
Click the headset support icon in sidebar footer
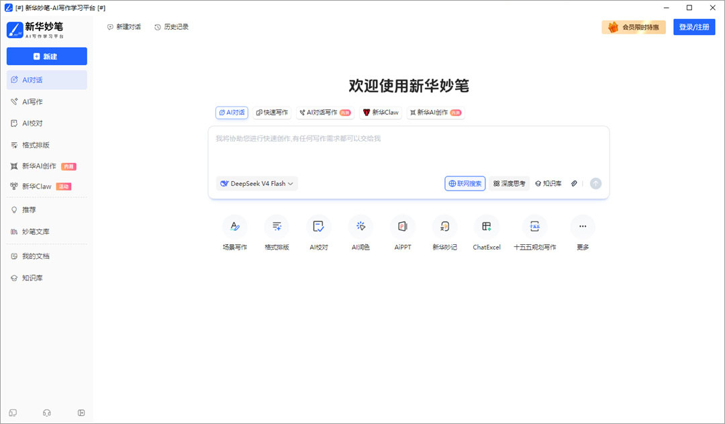pyautogui.click(x=47, y=413)
